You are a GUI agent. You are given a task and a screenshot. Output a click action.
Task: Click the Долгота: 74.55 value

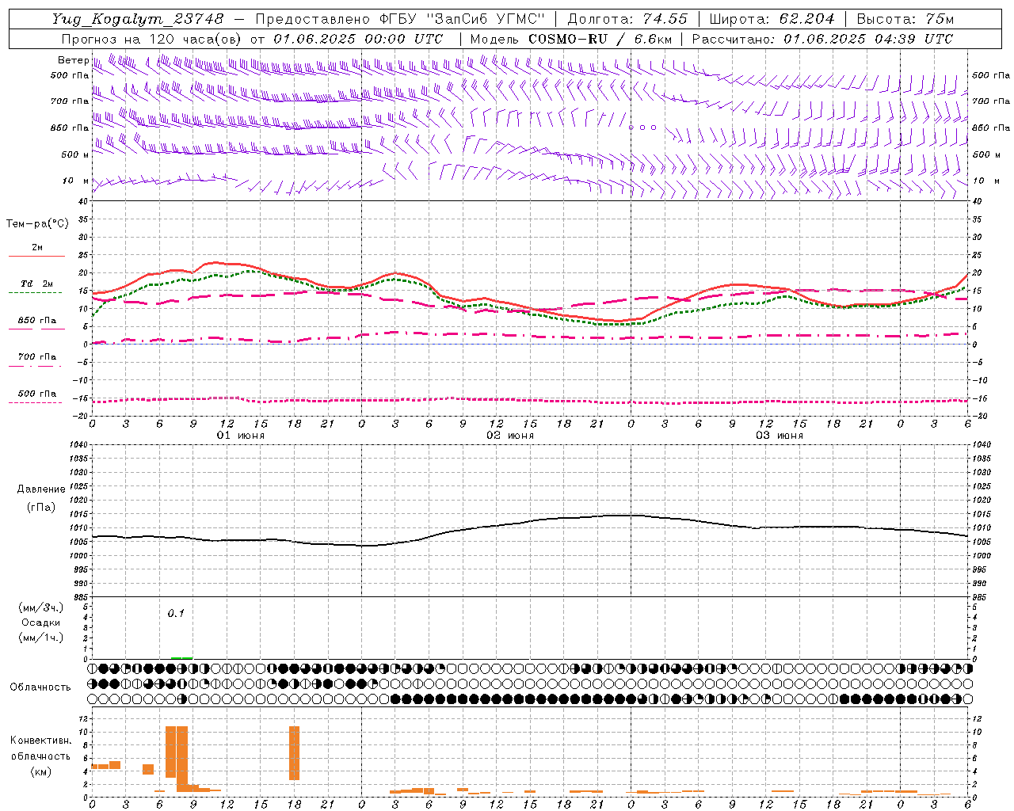tap(627, 19)
